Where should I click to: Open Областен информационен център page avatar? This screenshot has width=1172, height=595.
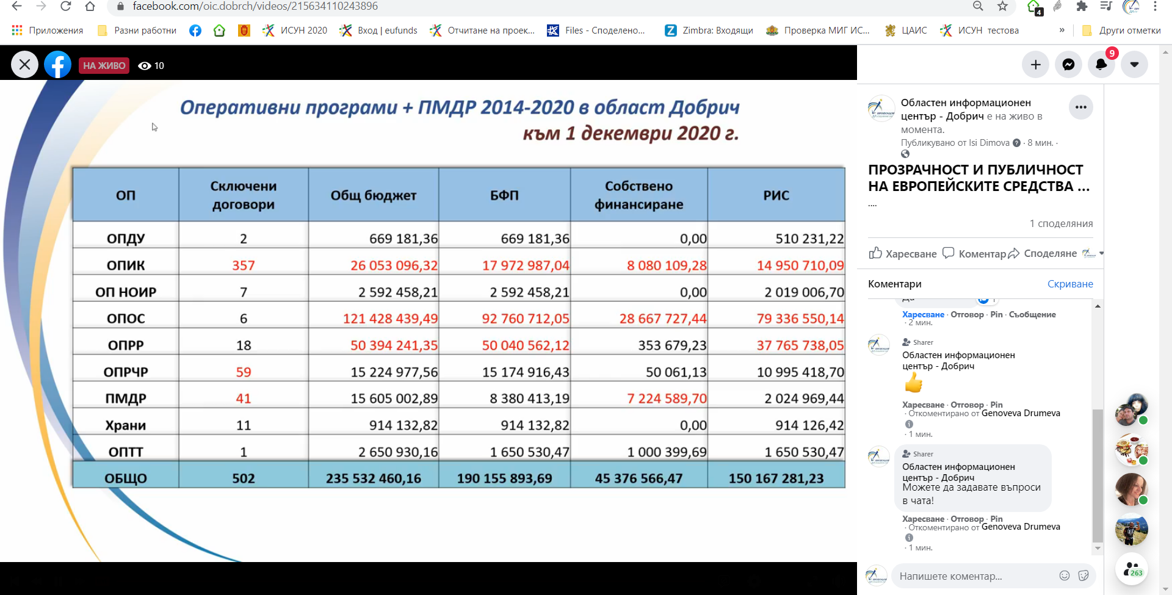coord(881,108)
